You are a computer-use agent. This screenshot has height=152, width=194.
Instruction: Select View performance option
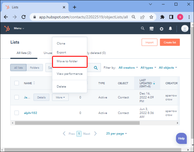[69, 74]
